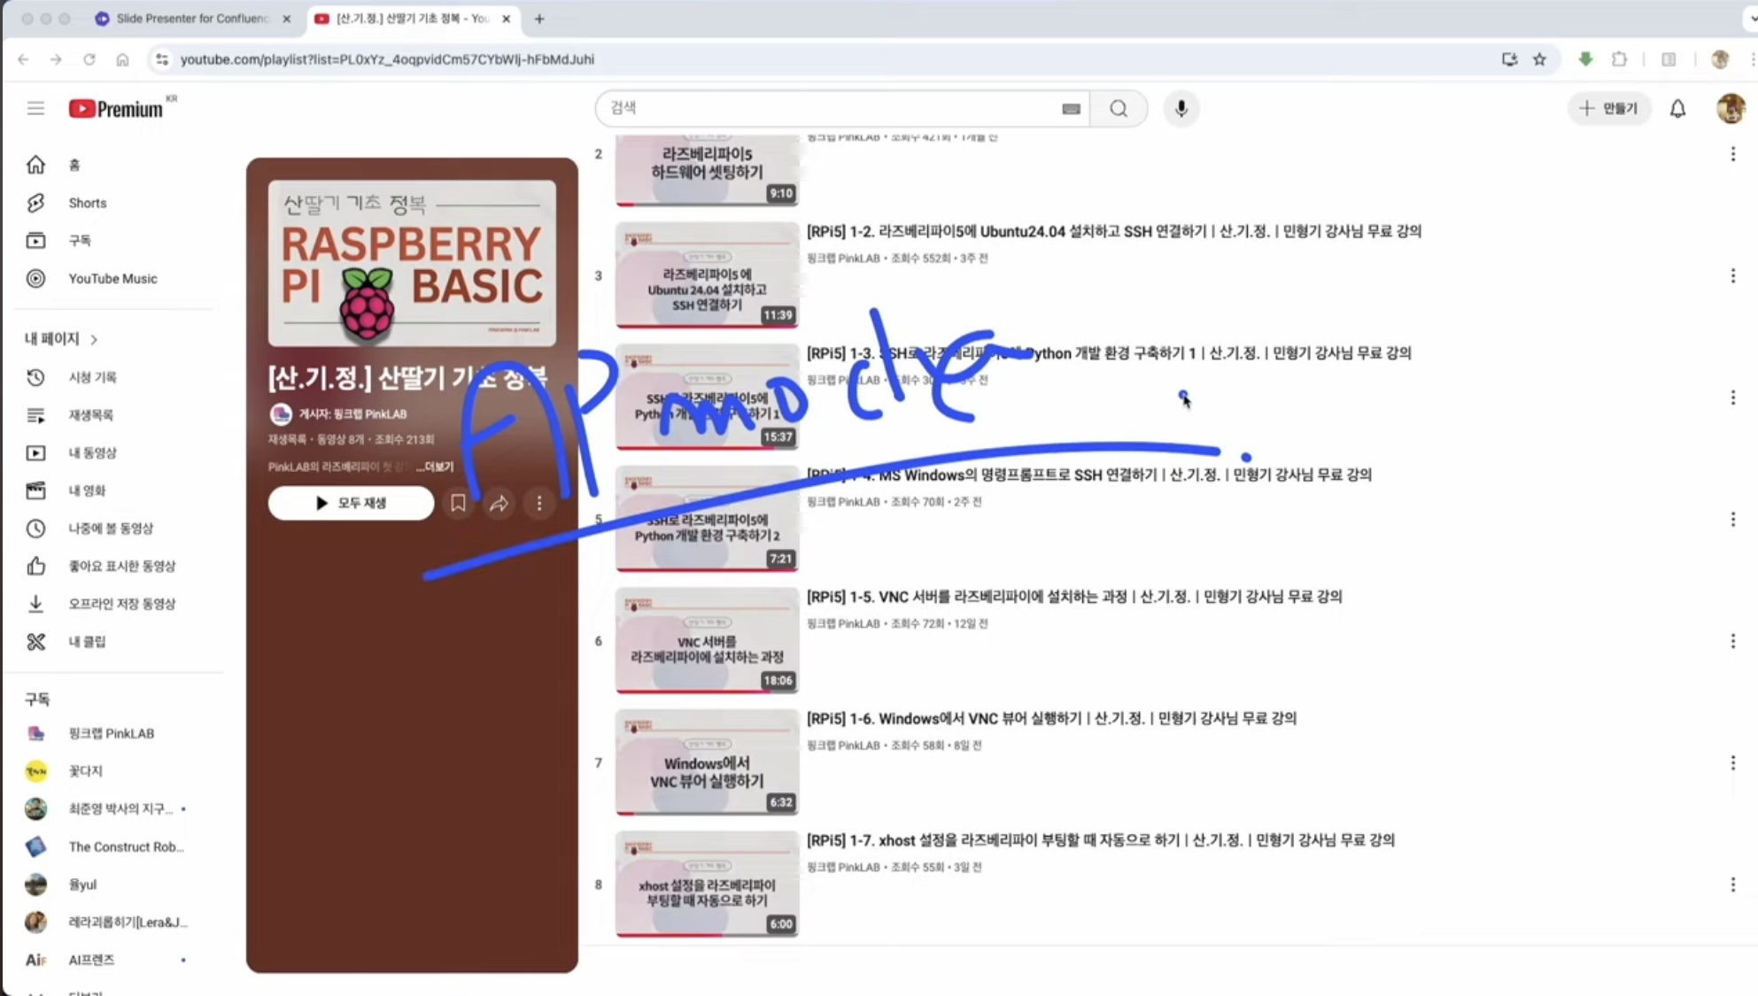Click the voice search microphone icon
The width and height of the screenshot is (1758, 996).
(x=1181, y=108)
